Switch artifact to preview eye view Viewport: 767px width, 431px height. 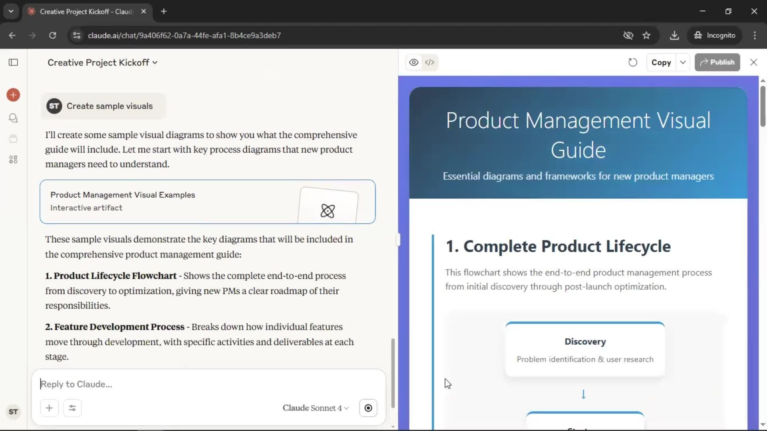point(414,62)
